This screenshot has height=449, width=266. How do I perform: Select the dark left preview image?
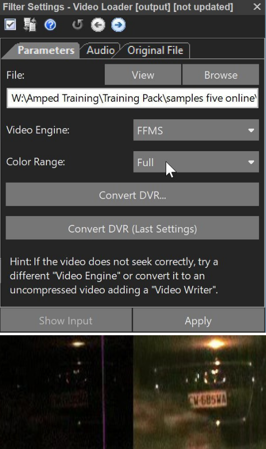66,392
